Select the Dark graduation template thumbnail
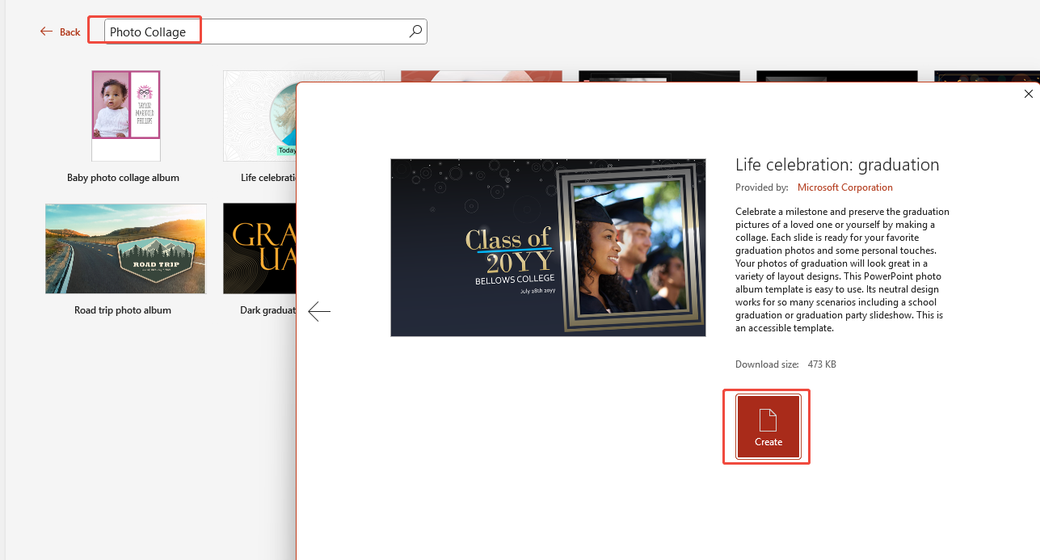1040x560 pixels. (259, 248)
